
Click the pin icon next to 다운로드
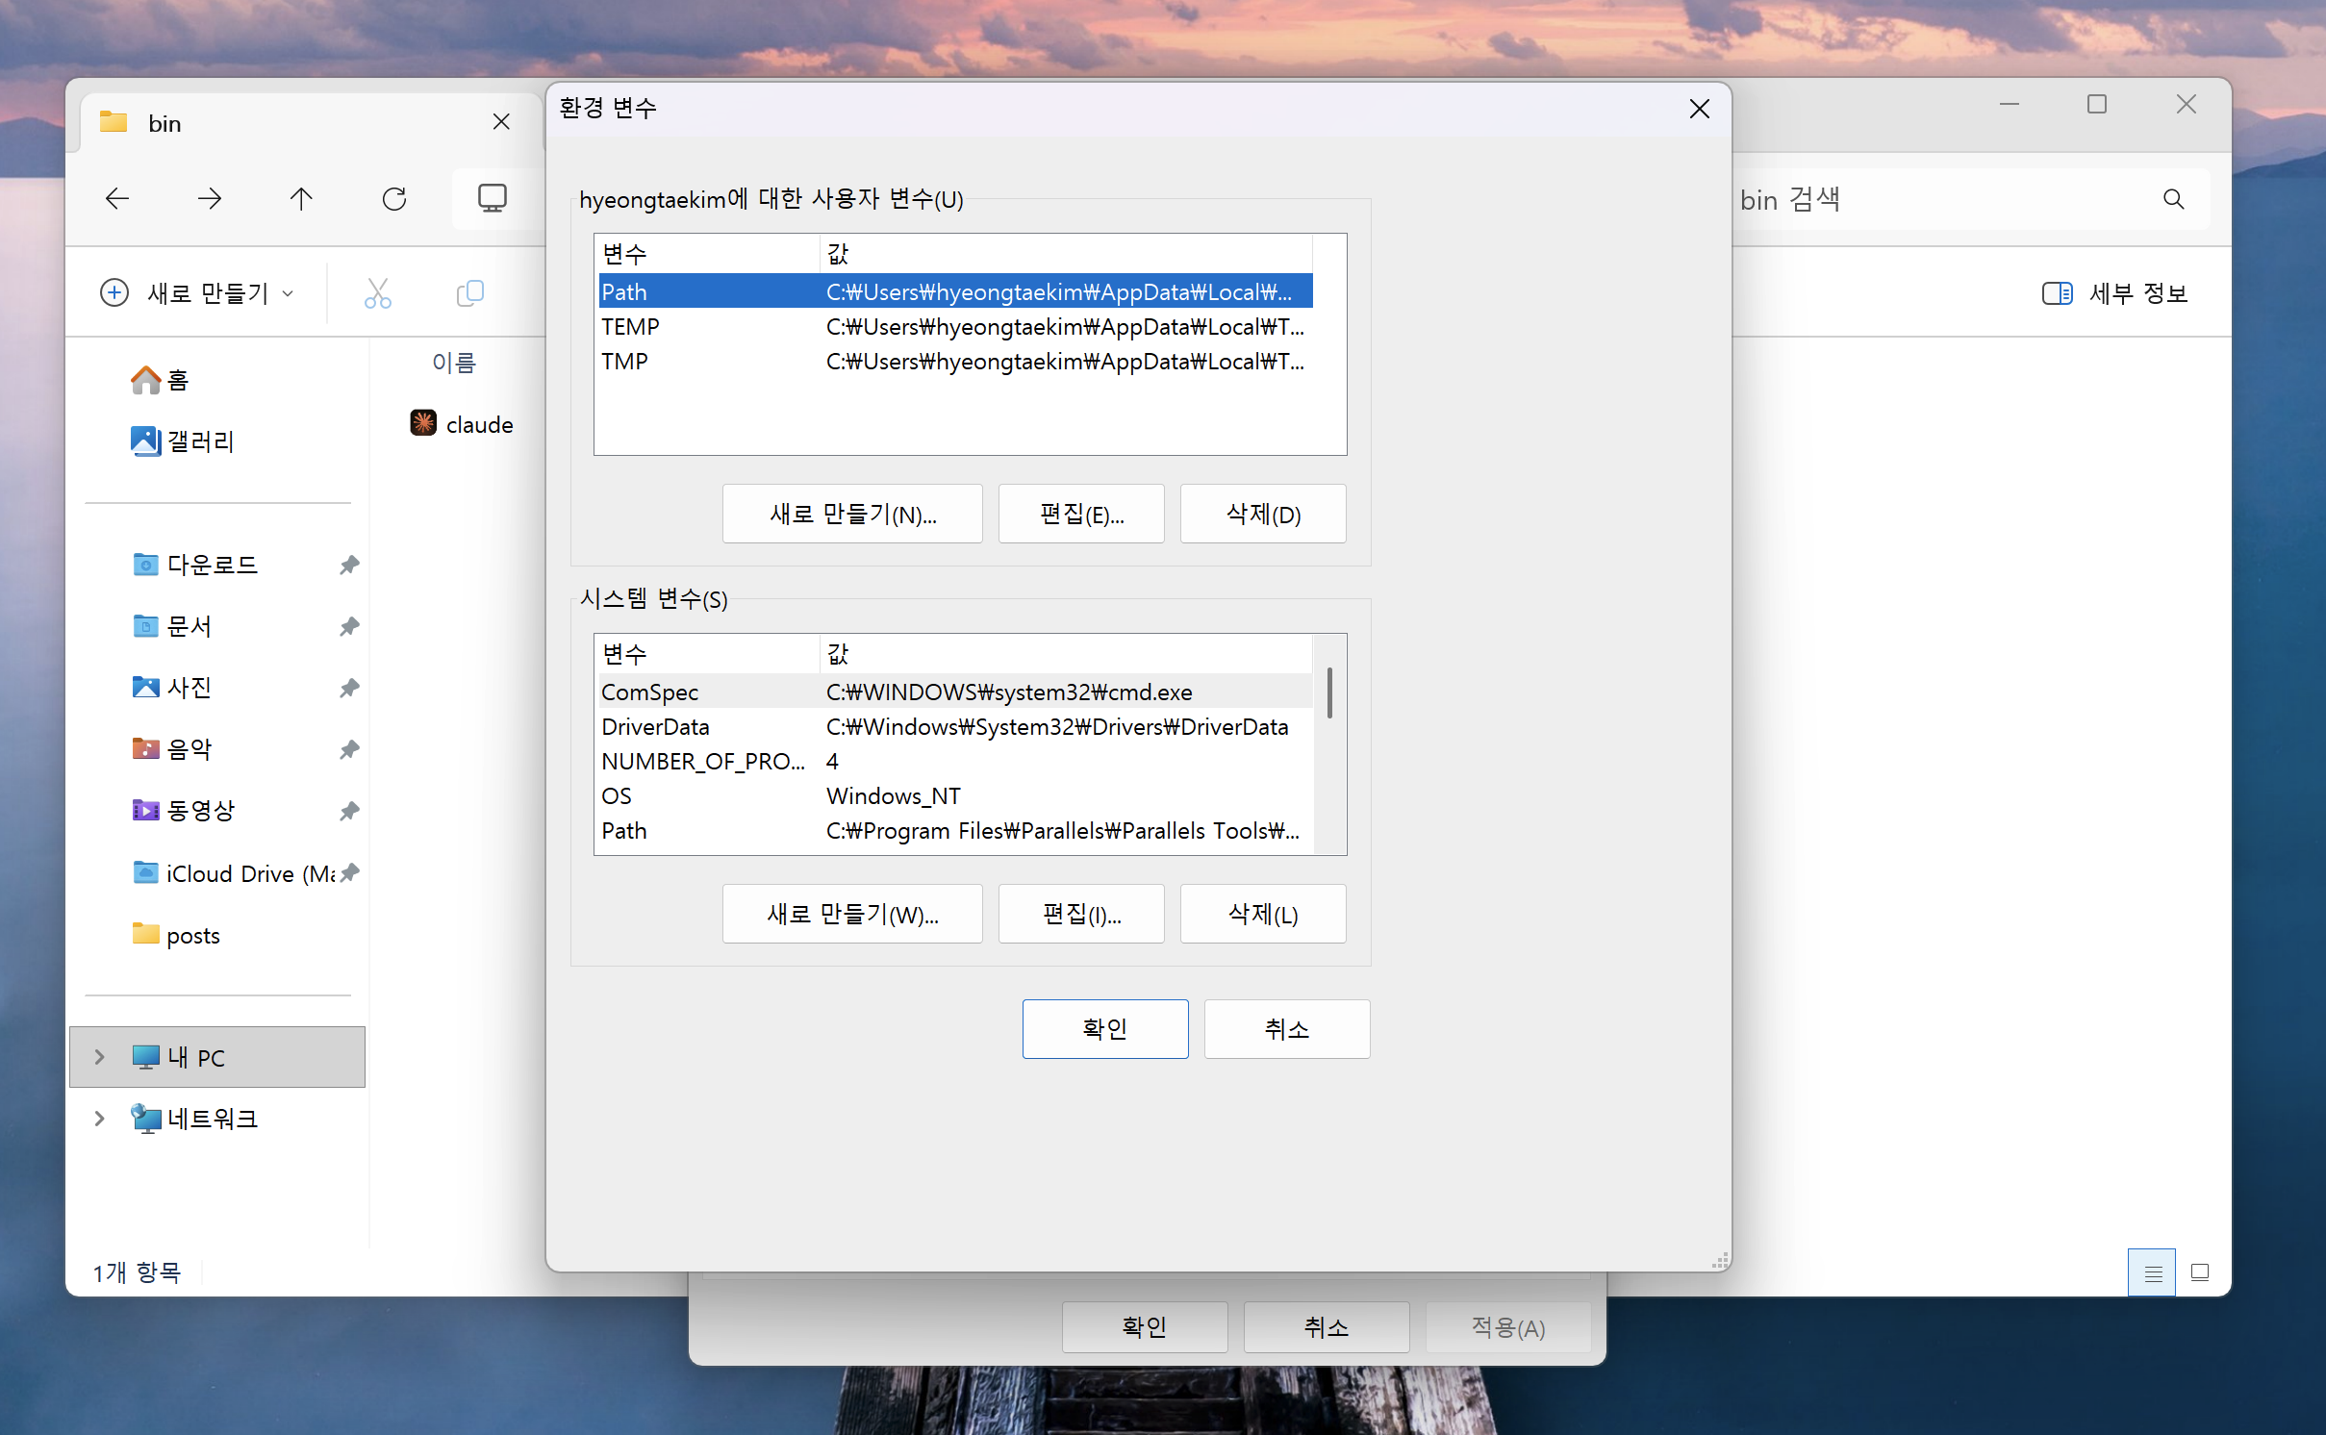click(x=349, y=565)
